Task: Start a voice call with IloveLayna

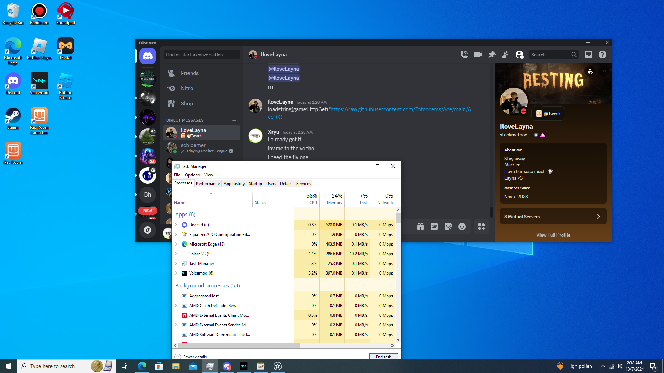Action: (464, 55)
